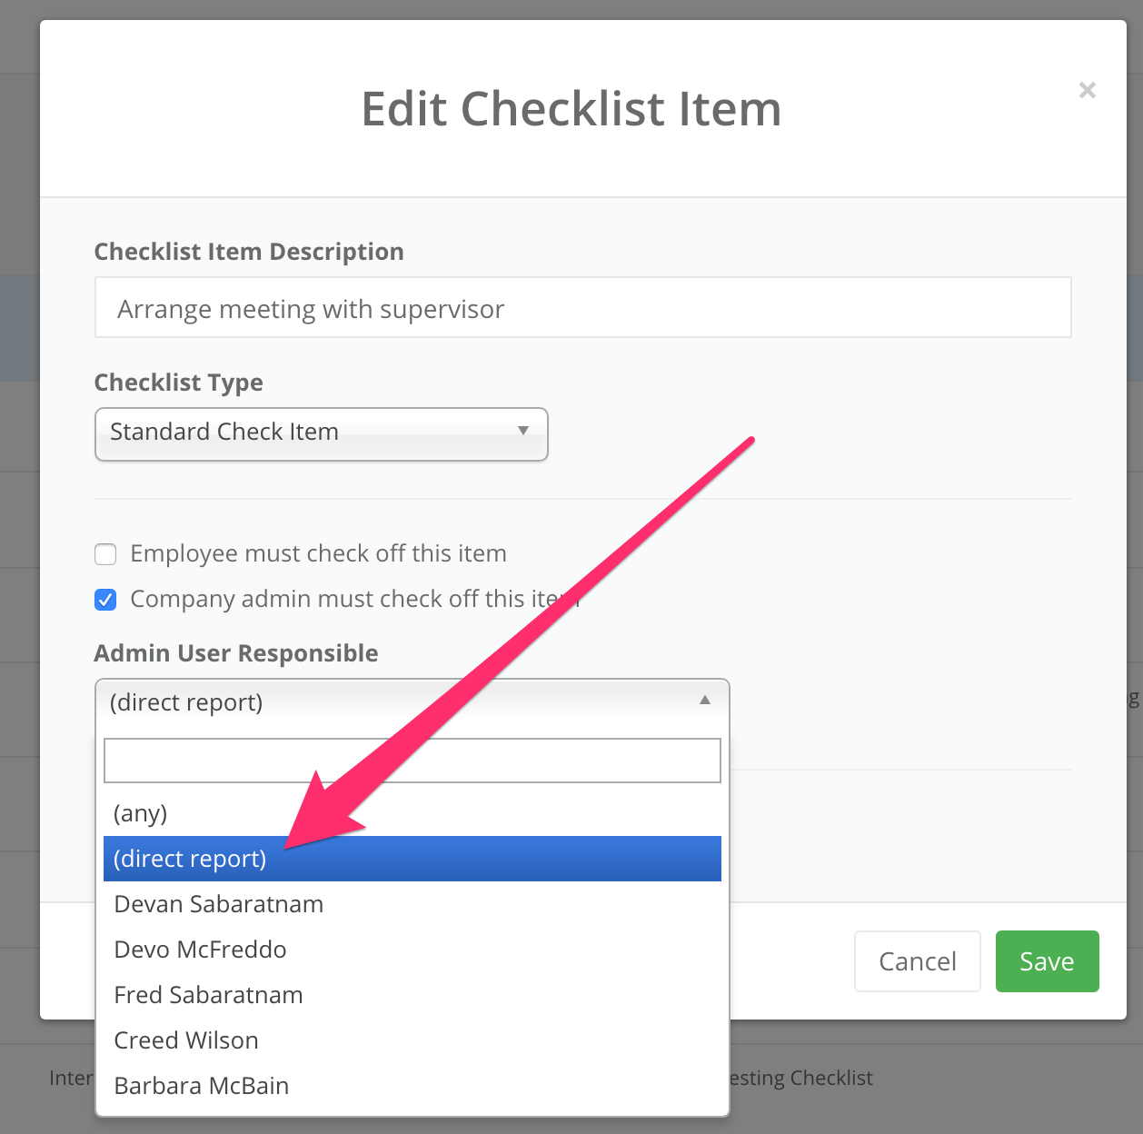Click the dropdown search box
1143x1134 pixels.
pos(412,761)
